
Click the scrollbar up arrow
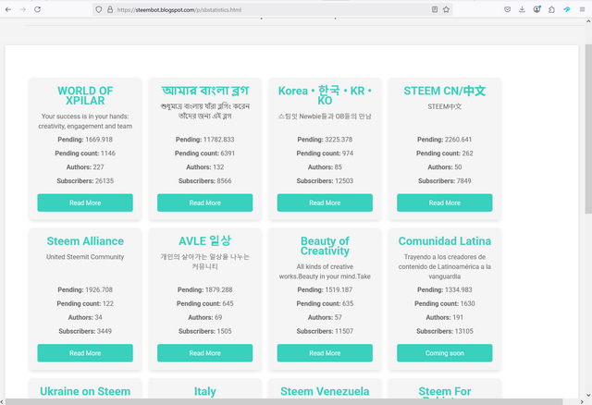[588, 21]
